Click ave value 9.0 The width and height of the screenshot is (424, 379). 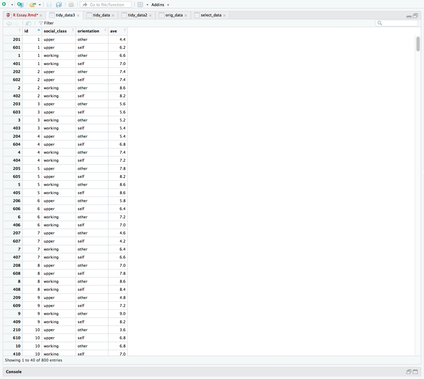(x=122, y=314)
